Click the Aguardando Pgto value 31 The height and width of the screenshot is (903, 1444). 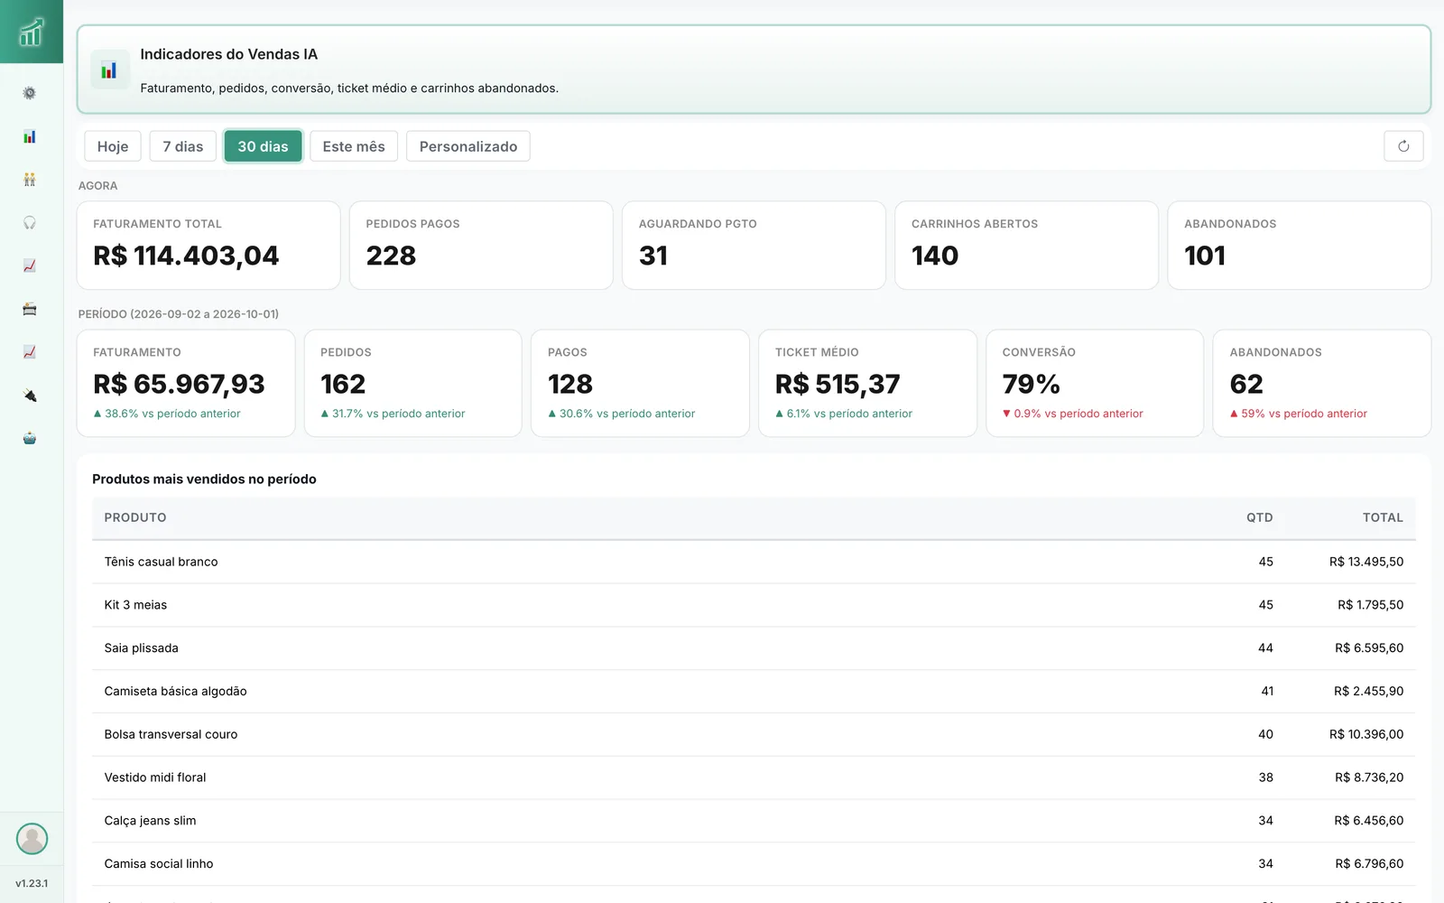[x=653, y=256]
